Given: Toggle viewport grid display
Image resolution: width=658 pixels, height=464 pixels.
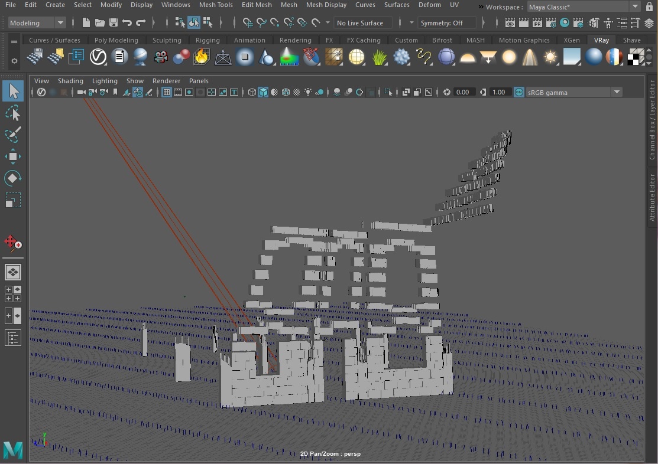Looking at the screenshot, I should tap(167, 92).
